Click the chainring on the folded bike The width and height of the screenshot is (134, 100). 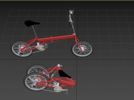(58, 89)
